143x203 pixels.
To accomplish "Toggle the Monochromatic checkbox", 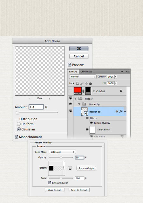I will pos(17,136).
